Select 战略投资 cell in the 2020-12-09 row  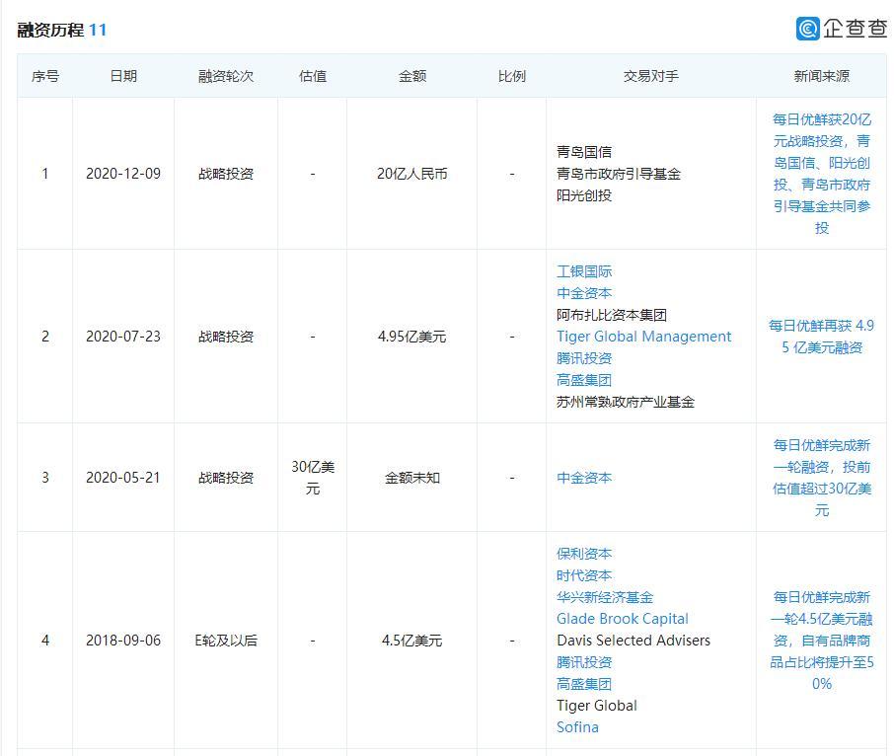click(x=226, y=174)
